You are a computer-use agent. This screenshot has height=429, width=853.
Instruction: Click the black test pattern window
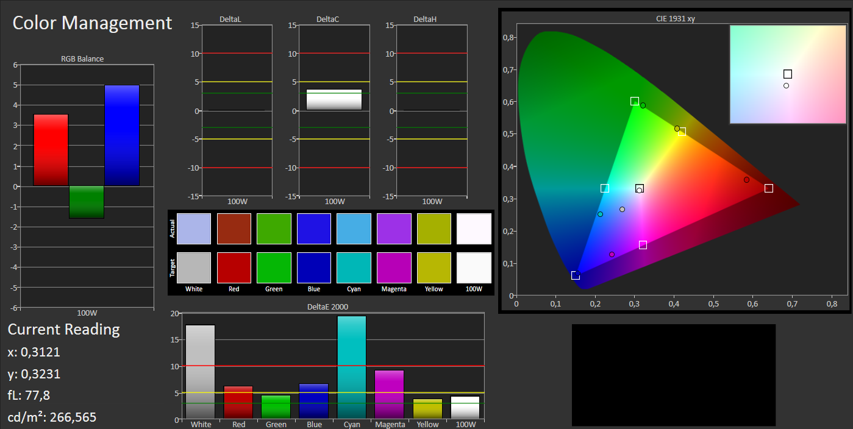[x=674, y=375]
